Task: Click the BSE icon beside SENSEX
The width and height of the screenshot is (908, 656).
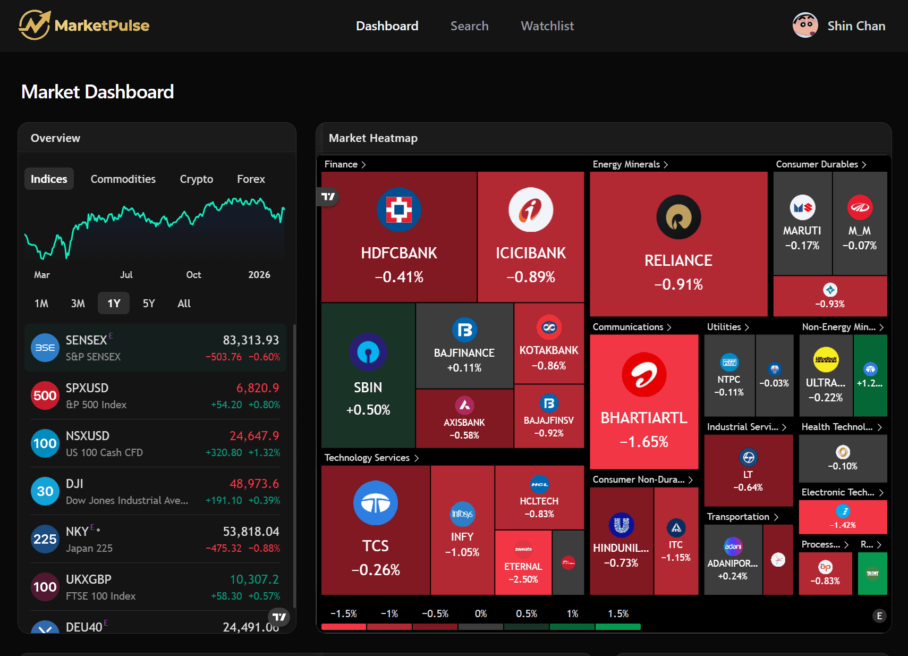Action: click(45, 348)
